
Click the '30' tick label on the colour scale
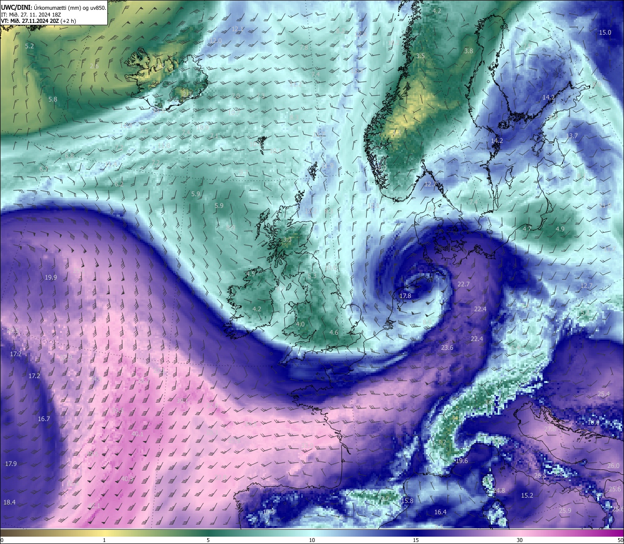520,540
